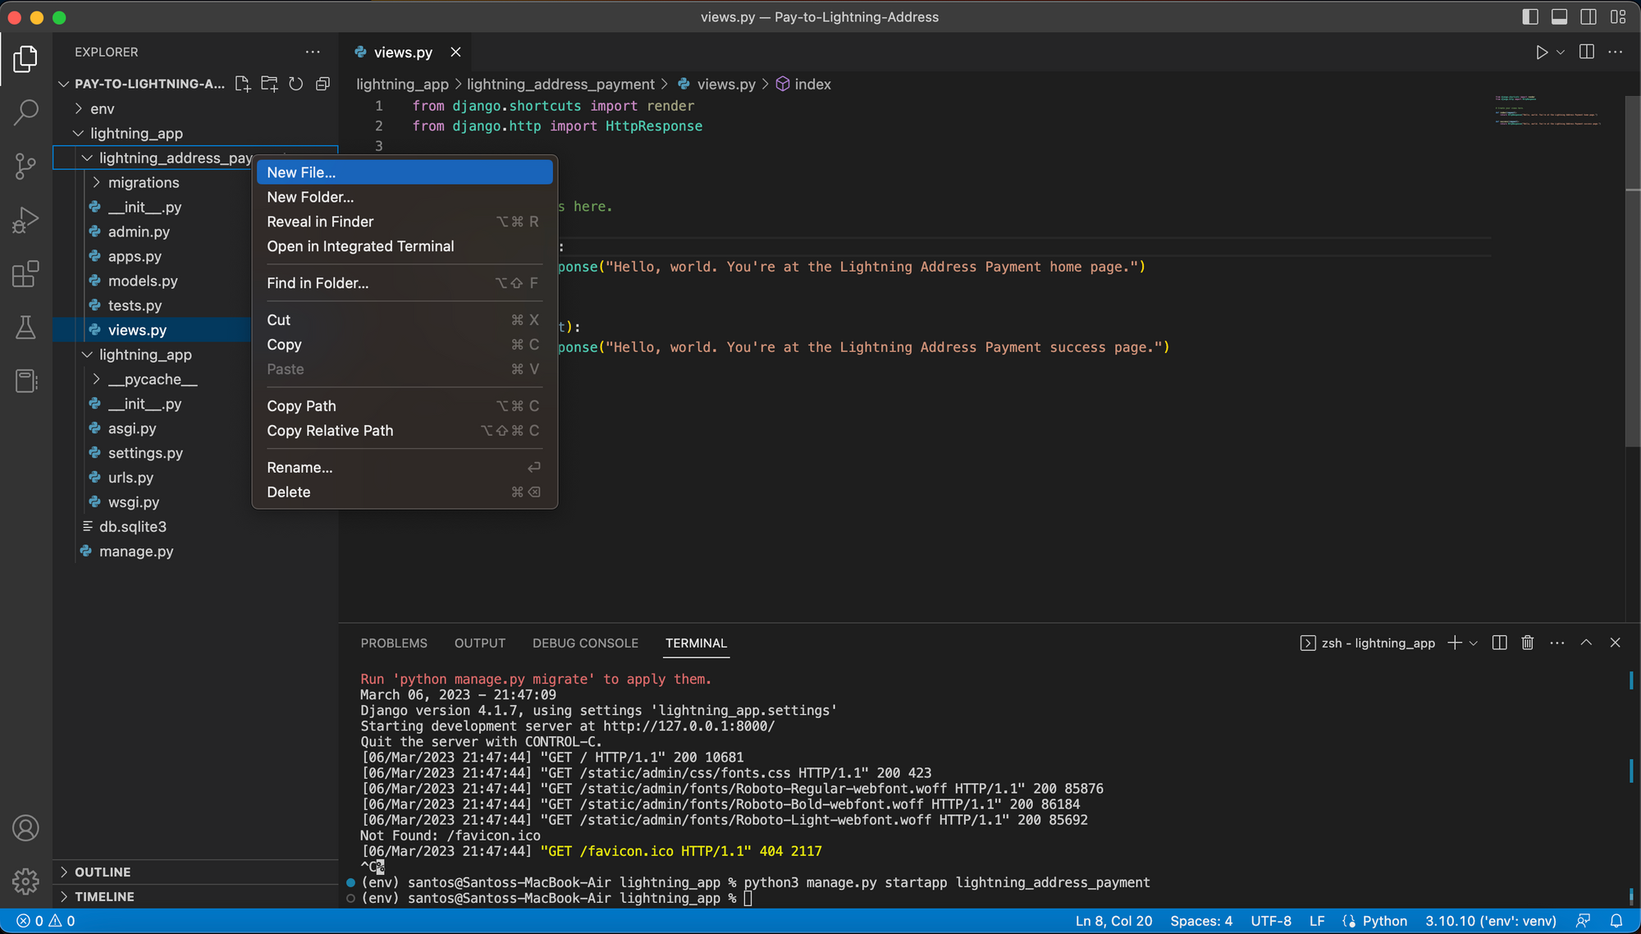Switch to the DEBUG CONSOLE tab

pos(585,643)
